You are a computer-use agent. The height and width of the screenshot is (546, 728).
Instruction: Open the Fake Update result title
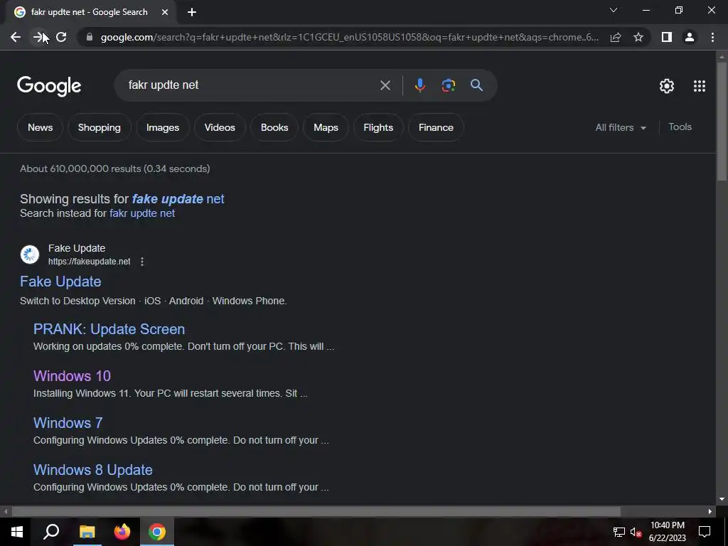tap(60, 282)
